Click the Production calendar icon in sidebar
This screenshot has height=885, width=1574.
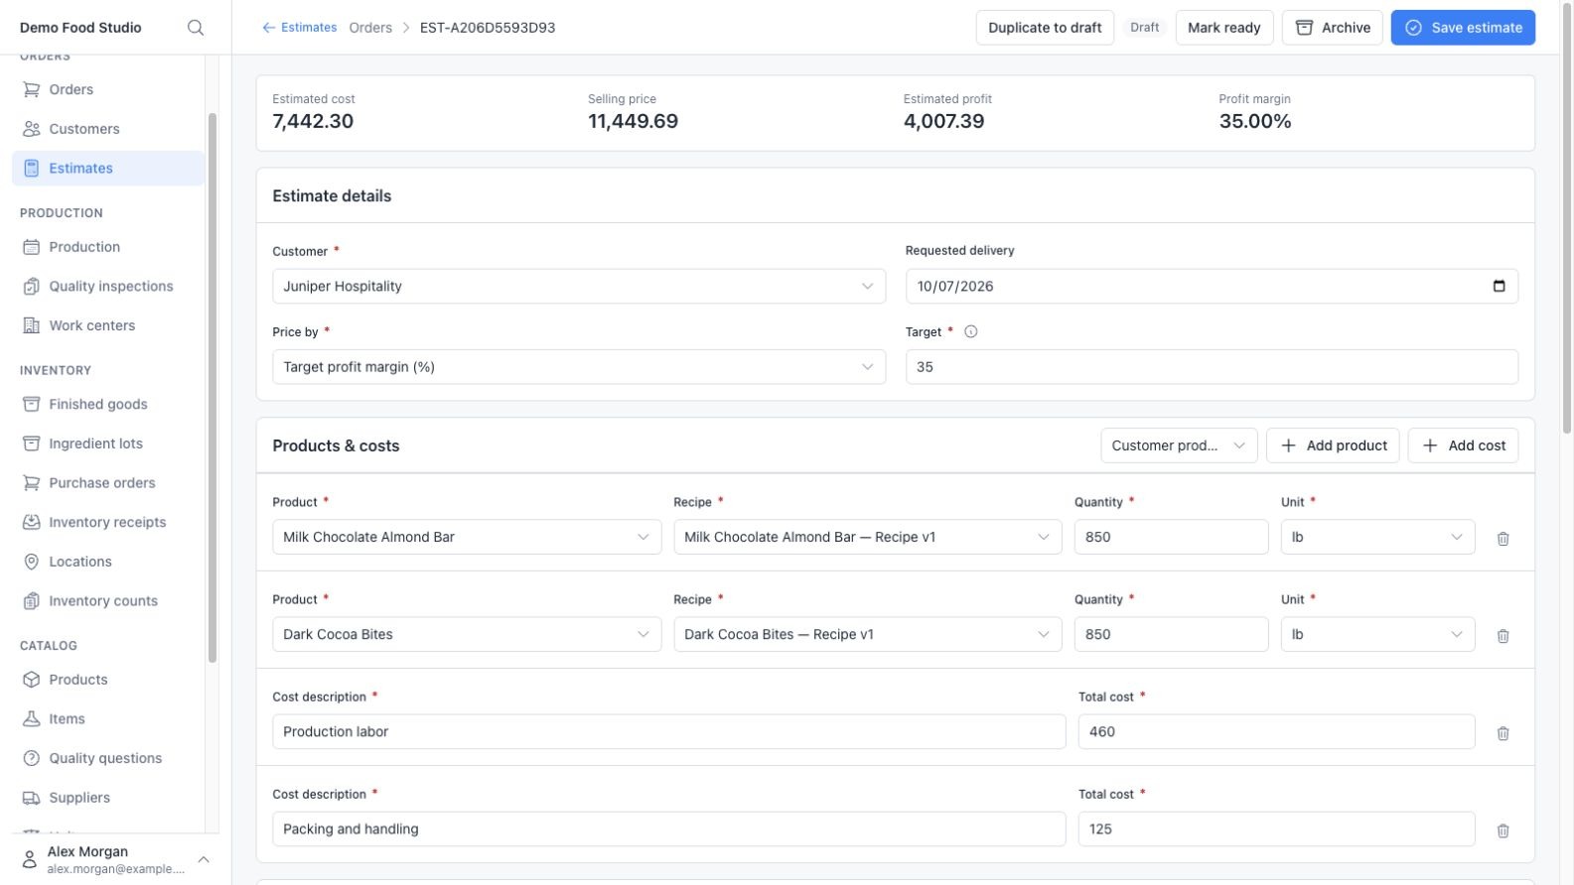[32, 247]
